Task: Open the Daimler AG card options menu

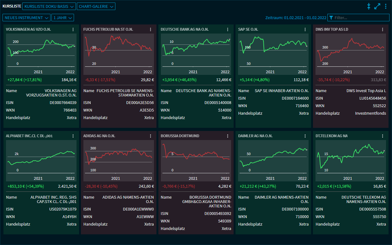Action: [305, 136]
